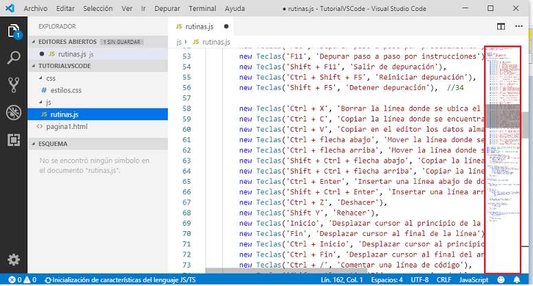Collapse the EDITORES ABIERTOS section
The image size is (533, 286).
point(33,42)
